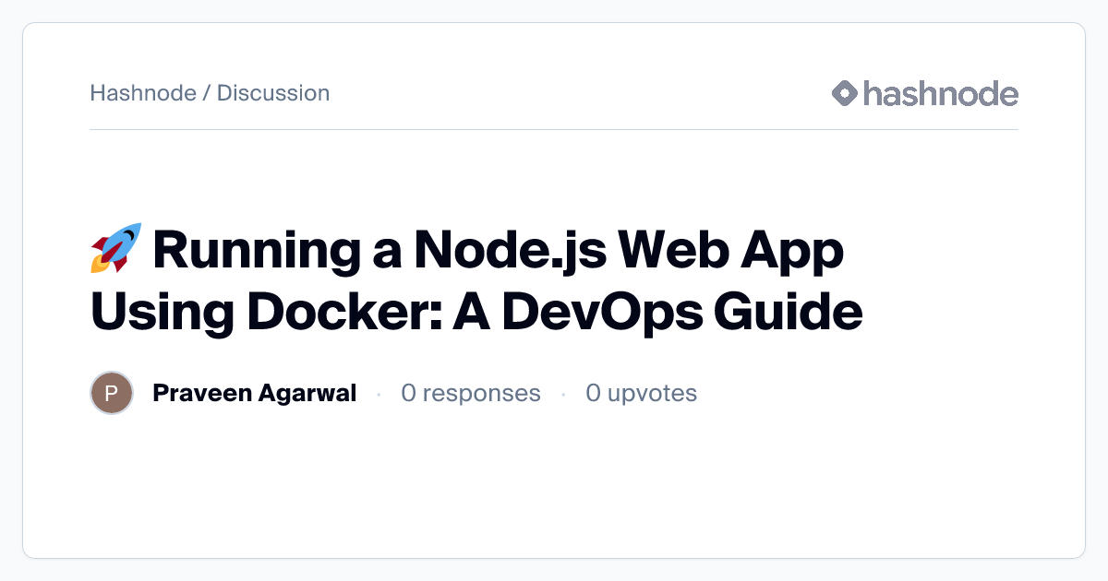Screen dimensions: 1108x581
Task: Click the dot separator before '0 upvotes'
Action: pyautogui.click(x=563, y=395)
